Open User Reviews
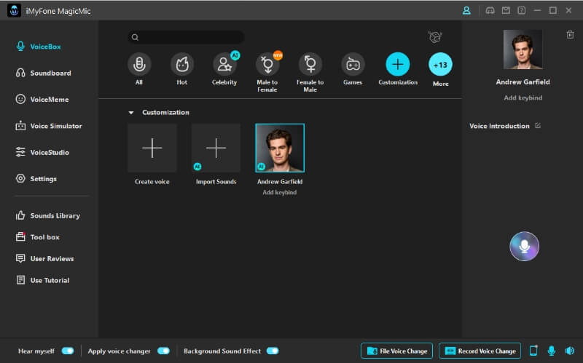Viewport: 583px width, 363px height. [x=44, y=259]
